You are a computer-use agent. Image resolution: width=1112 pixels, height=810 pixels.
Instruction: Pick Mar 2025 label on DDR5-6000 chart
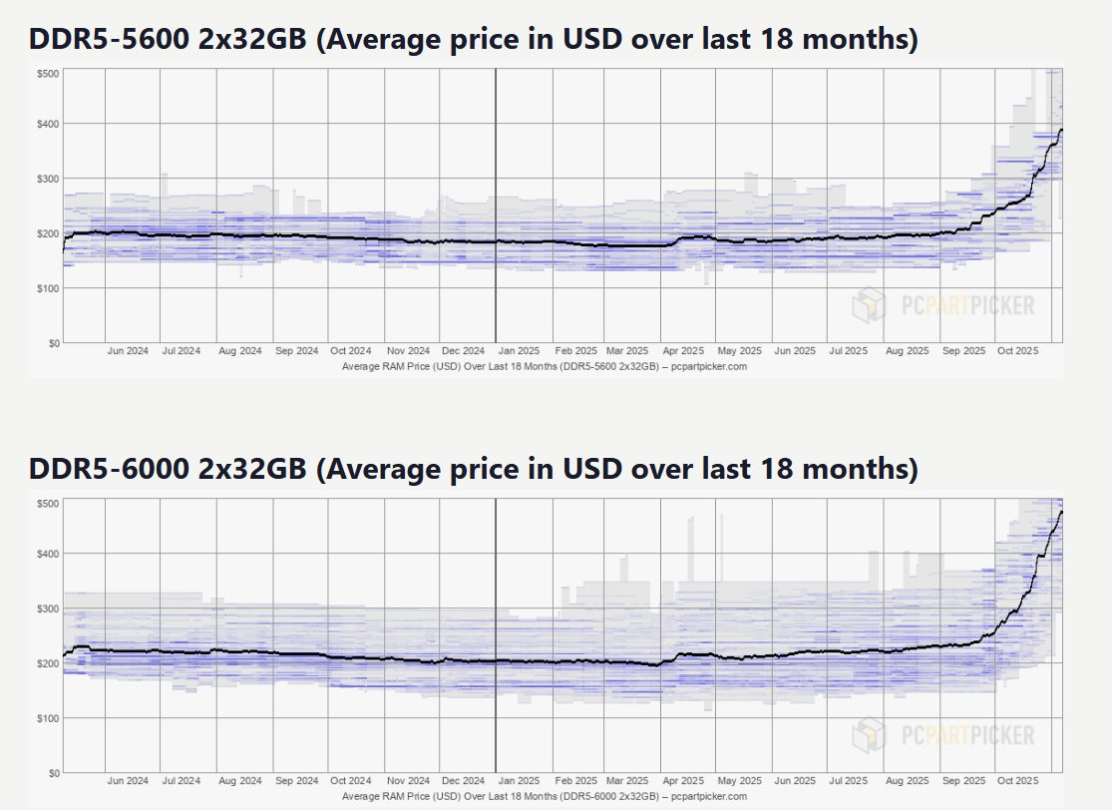pos(627,781)
